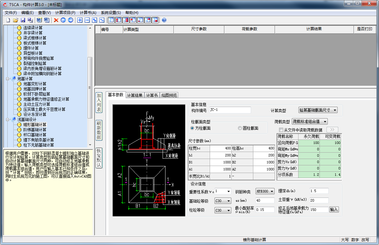Select the layout icon without red panes
Screen dimensions: 379x245
click(111, 20)
